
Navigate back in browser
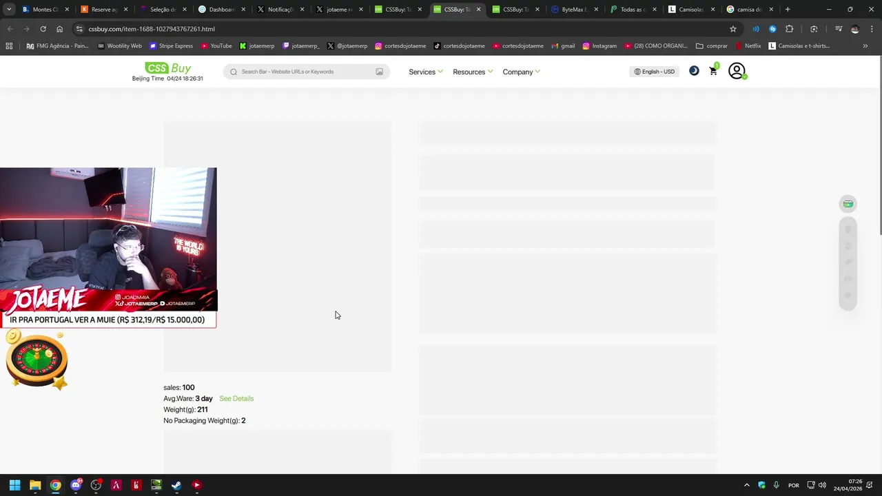(x=10, y=29)
